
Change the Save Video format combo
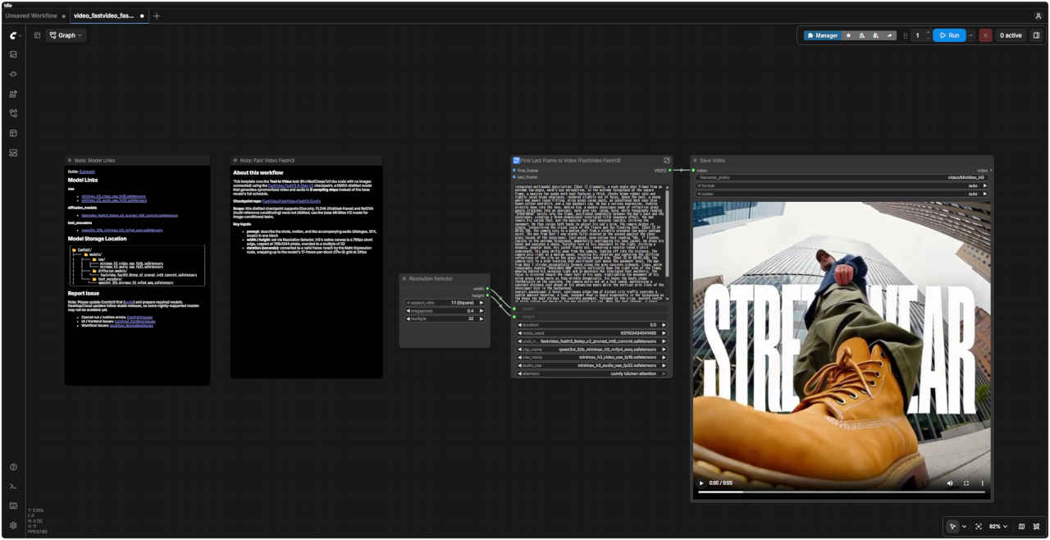coord(842,185)
